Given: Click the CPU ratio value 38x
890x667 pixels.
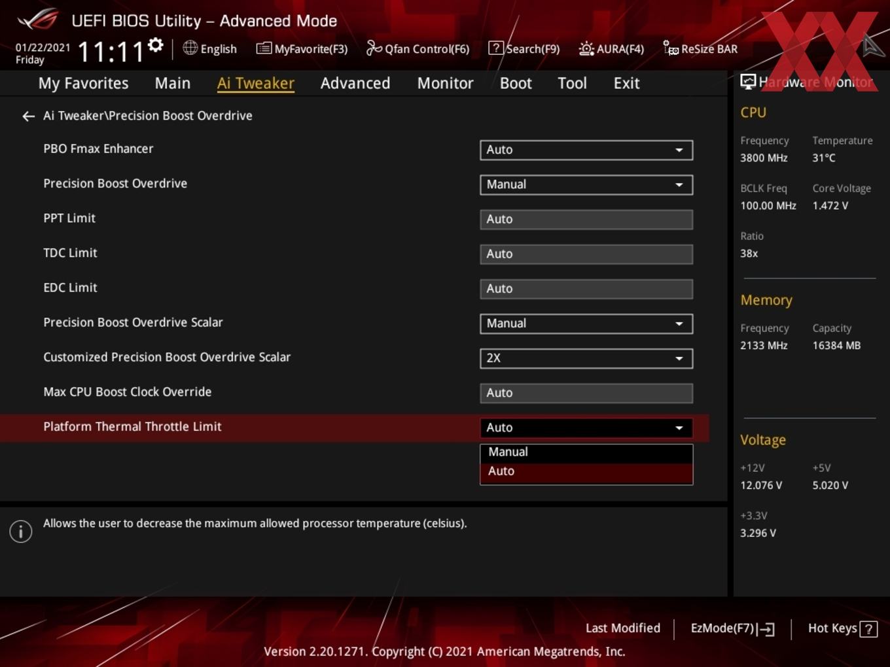Looking at the screenshot, I should [749, 254].
